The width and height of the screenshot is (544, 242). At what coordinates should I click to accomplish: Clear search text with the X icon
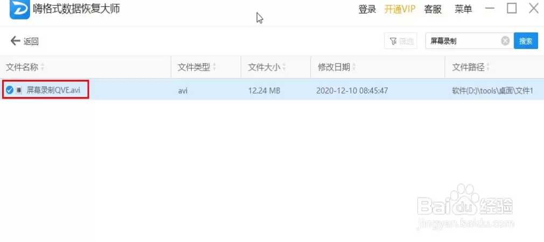click(505, 41)
